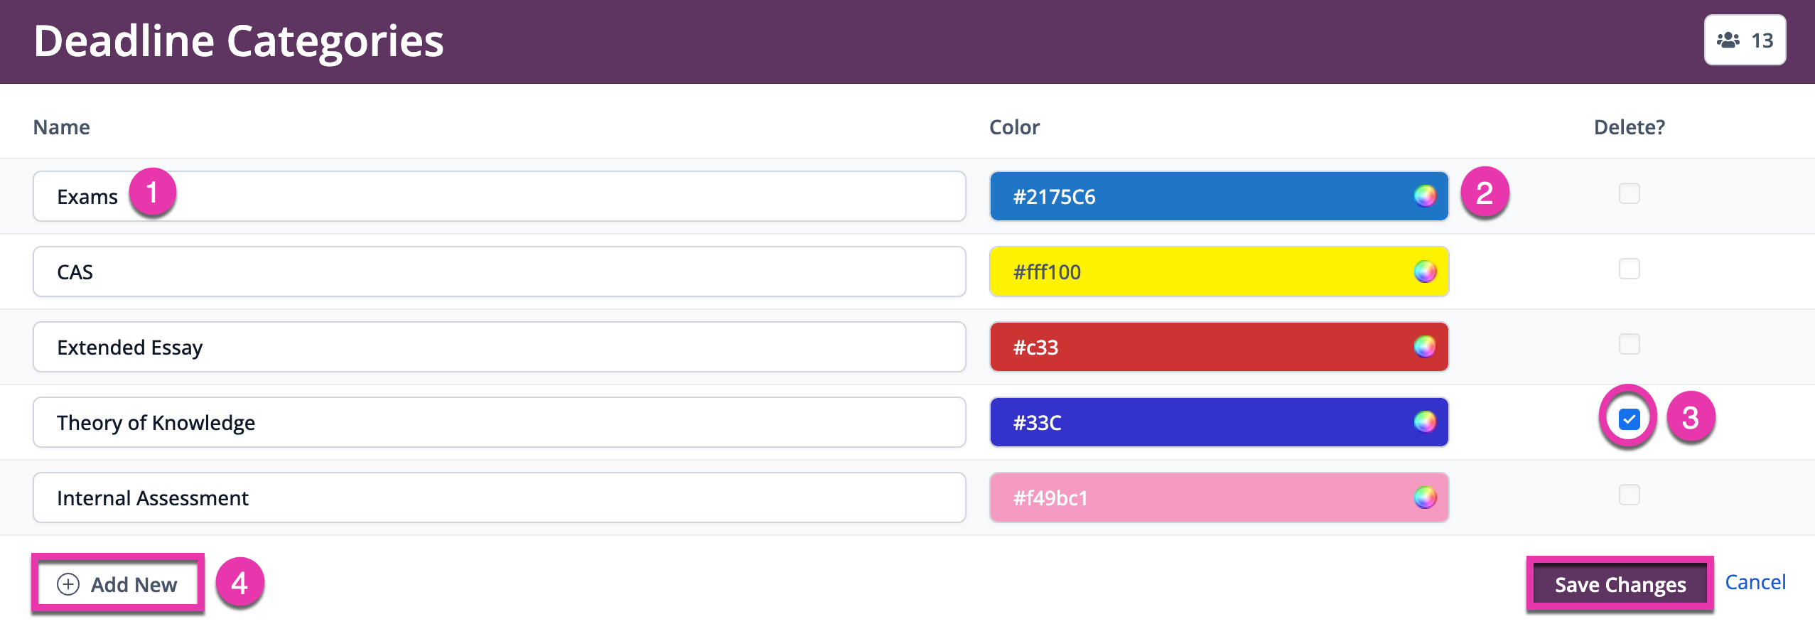
Task: Open color wheel icon for Internal Assessment
Action: click(1425, 497)
